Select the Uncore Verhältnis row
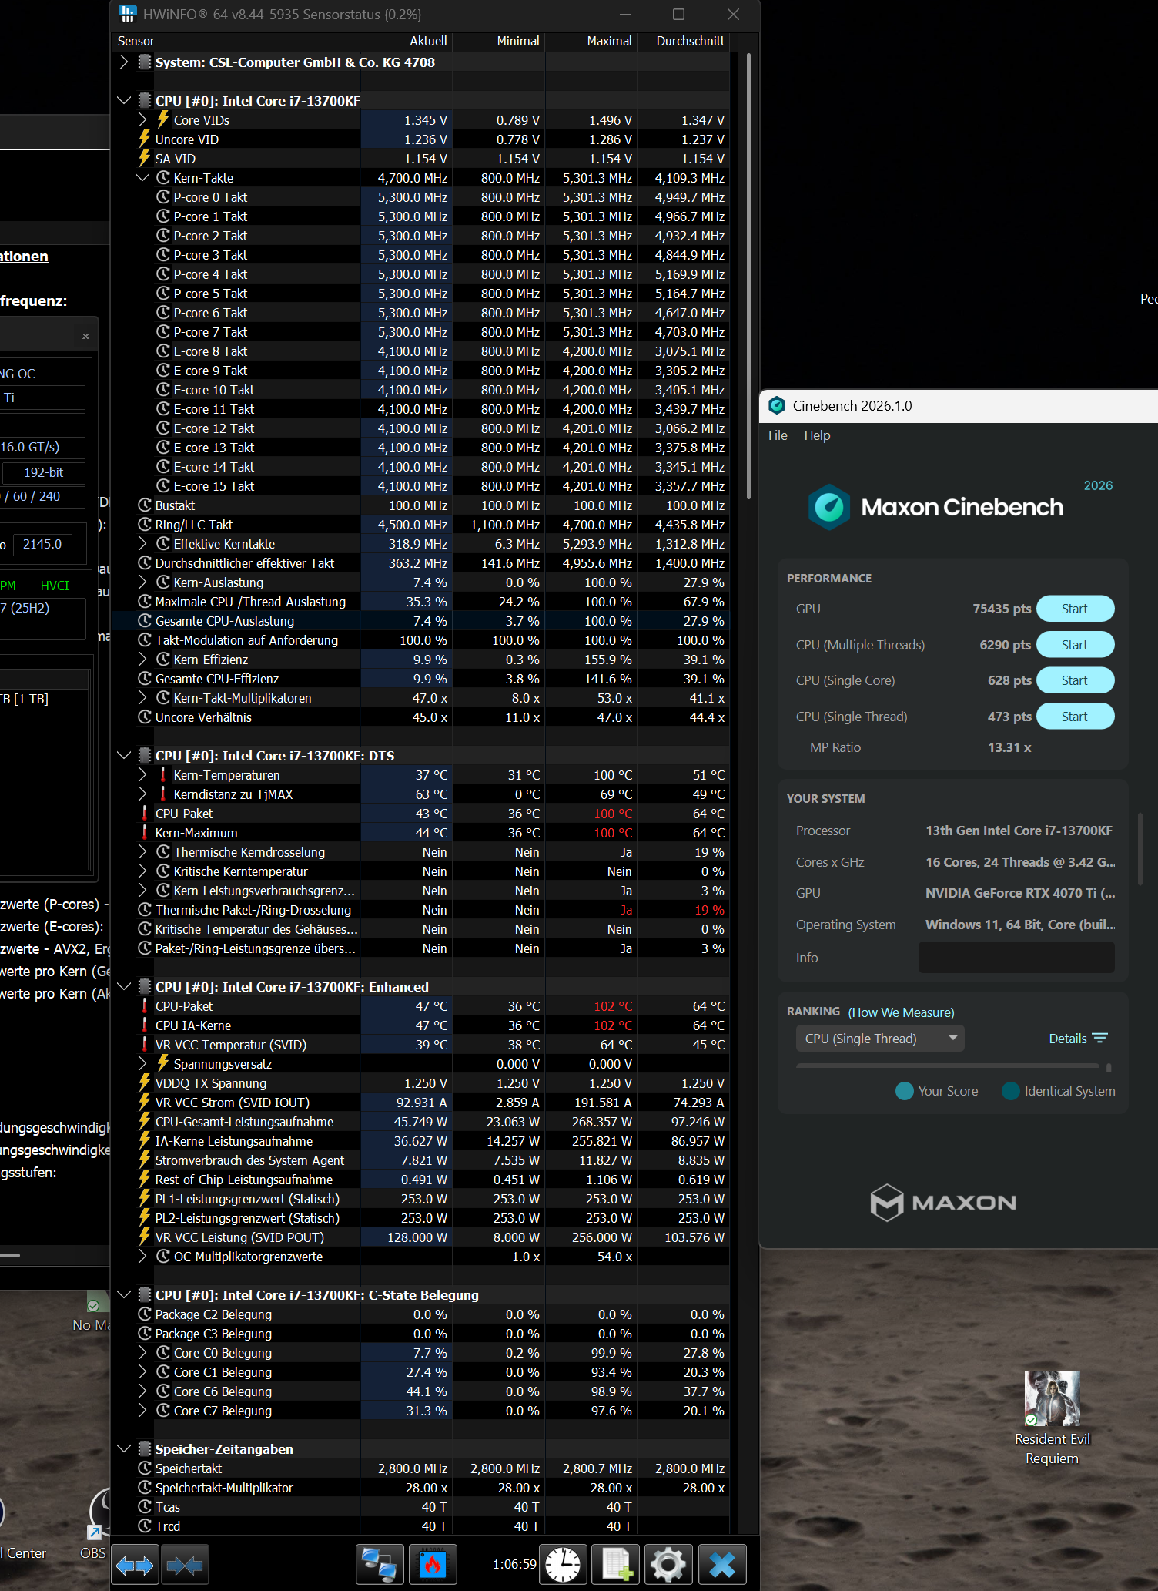This screenshot has width=1158, height=1591. (420, 717)
